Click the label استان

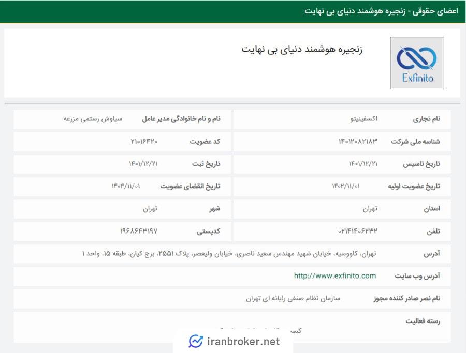pos(432,209)
